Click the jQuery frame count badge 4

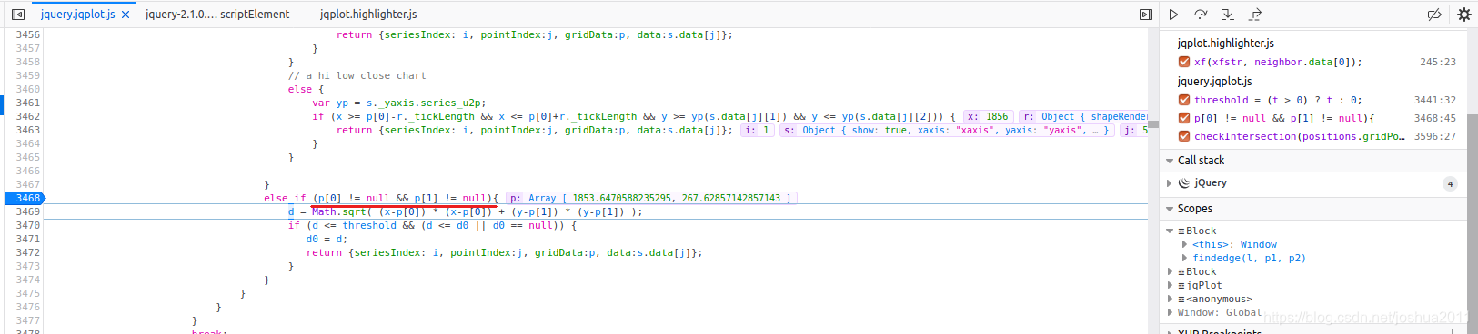click(x=1450, y=183)
